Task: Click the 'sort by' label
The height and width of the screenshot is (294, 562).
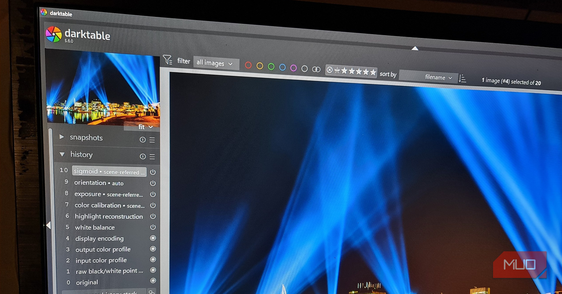Action: coord(388,74)
